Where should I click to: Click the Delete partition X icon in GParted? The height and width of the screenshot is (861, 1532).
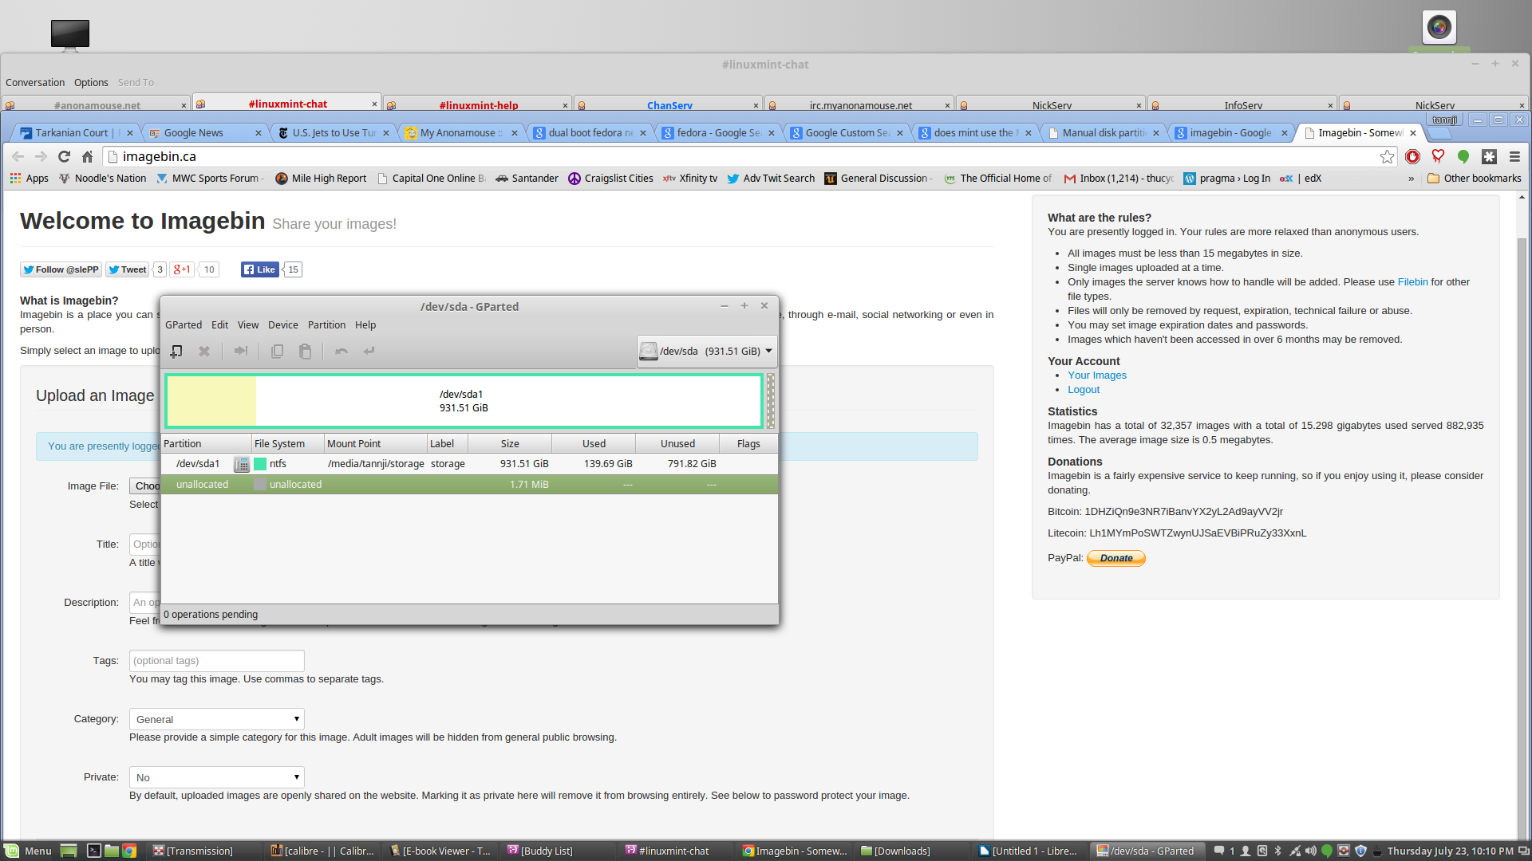coord(204,351)
